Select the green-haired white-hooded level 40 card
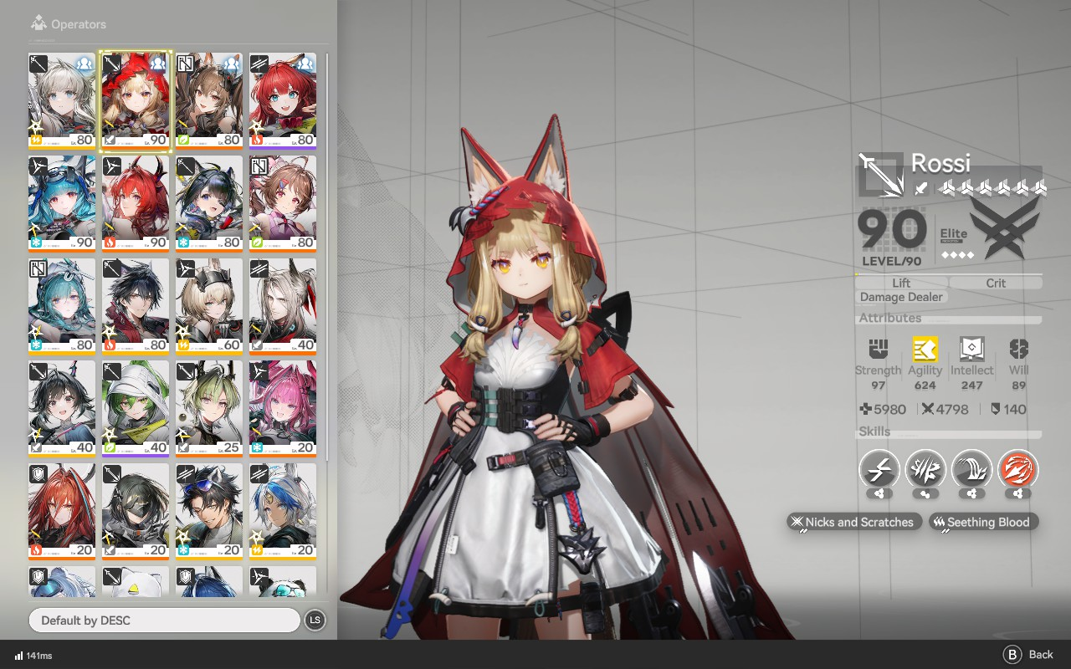 [136, 409]
